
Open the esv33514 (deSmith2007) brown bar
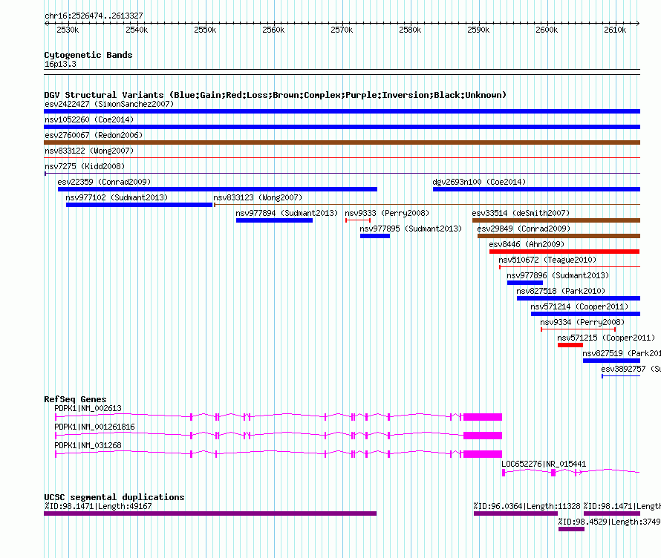click(556, 220)
